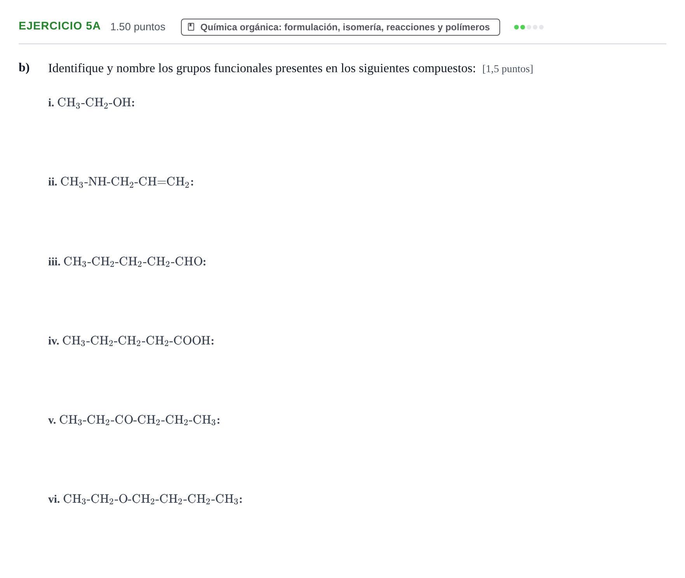This screenshot has height=578, width=685.
Task: Select compound iv. ending in COOH
Action: click(131, 341)
